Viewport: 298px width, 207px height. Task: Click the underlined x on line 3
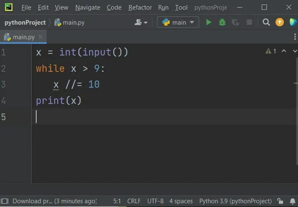coord(56,85)
